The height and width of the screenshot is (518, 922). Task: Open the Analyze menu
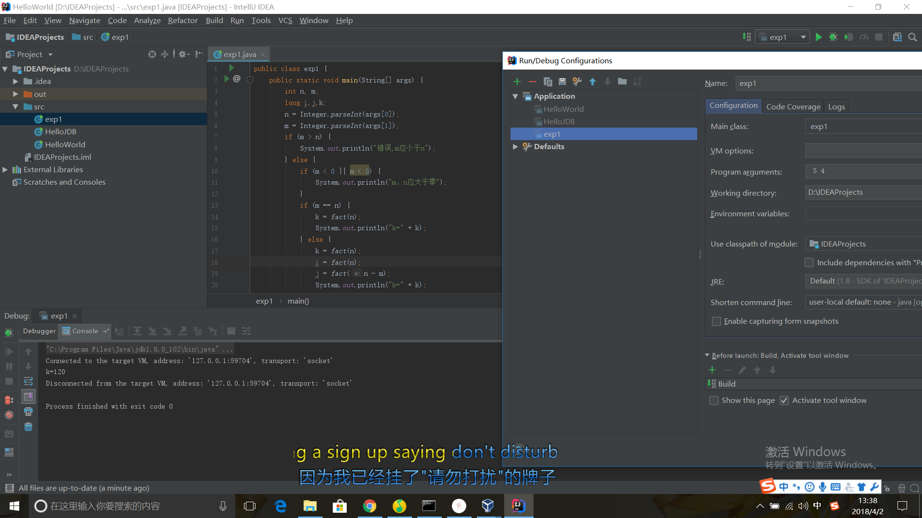click(x=147, y=20)
